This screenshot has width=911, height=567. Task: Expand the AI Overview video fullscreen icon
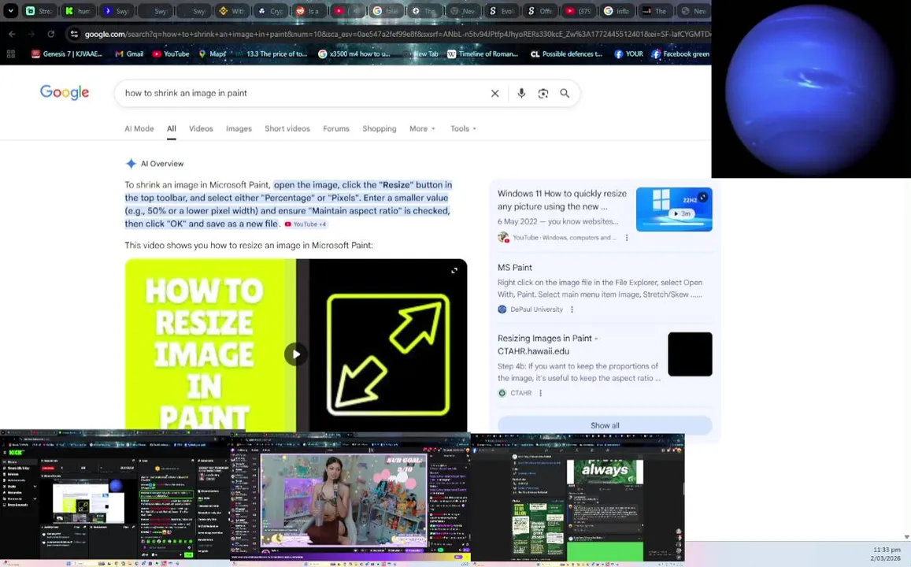pos(454,271)
